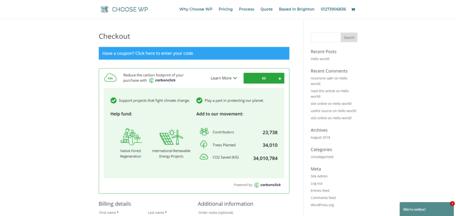Click the carbonclick logo next to 'Powered by'
456x216 pixels.
coord(268,185)
